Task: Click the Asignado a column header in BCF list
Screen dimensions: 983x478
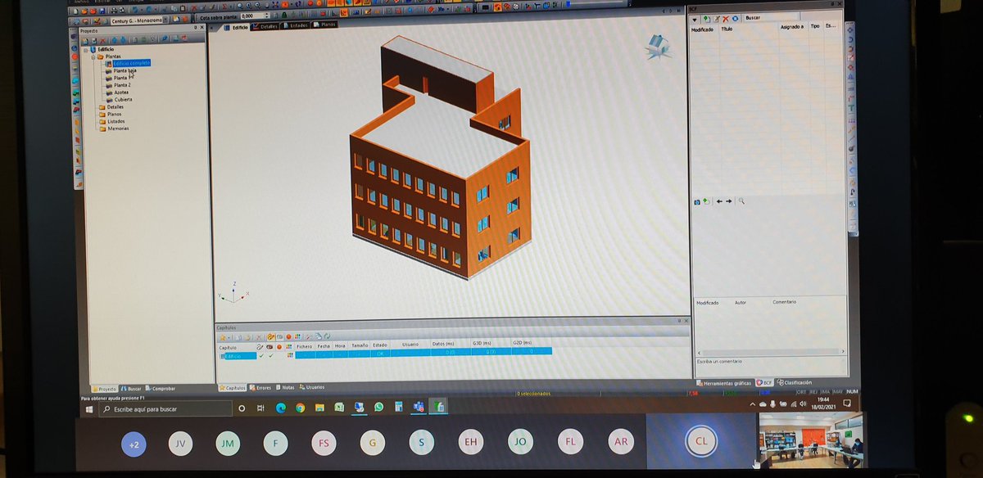Action: tap(792, 27)
